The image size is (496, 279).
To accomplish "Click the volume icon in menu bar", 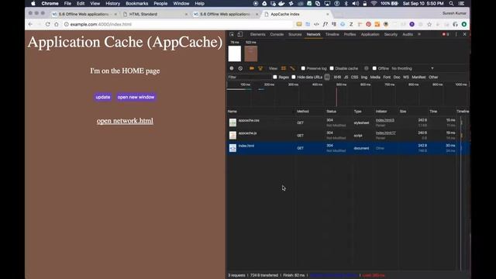I will pos(356,3).
